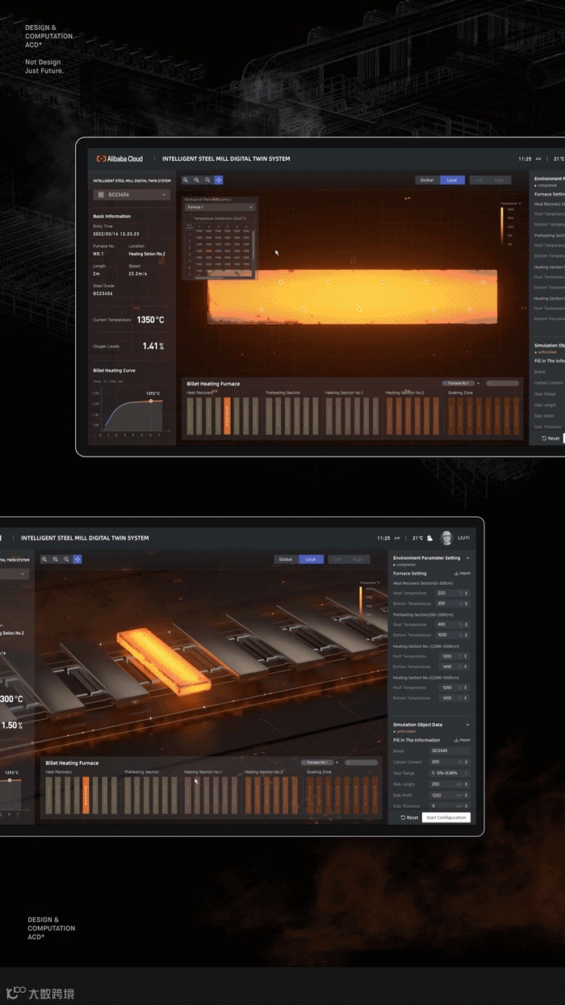Collapse Simulation Object Data section
The image size is (565, 1005).
(x=467, y=725)
